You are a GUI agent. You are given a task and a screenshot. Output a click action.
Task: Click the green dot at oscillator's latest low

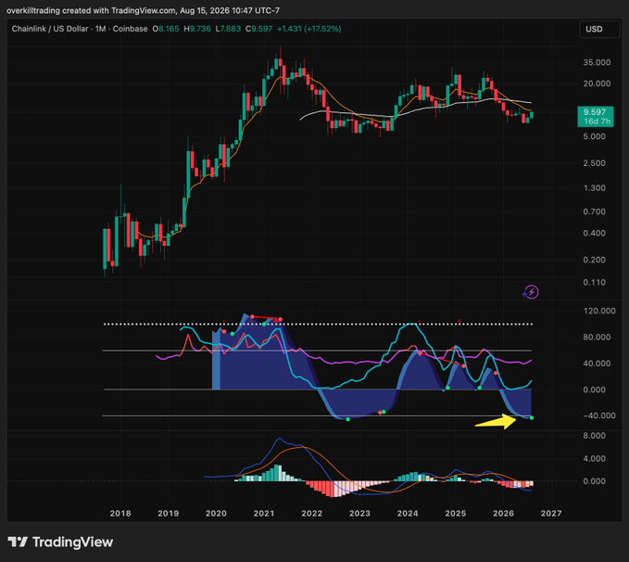(x=532, y=418)
